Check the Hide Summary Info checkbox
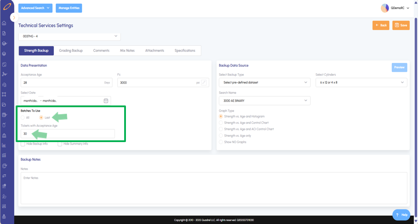 60,144
